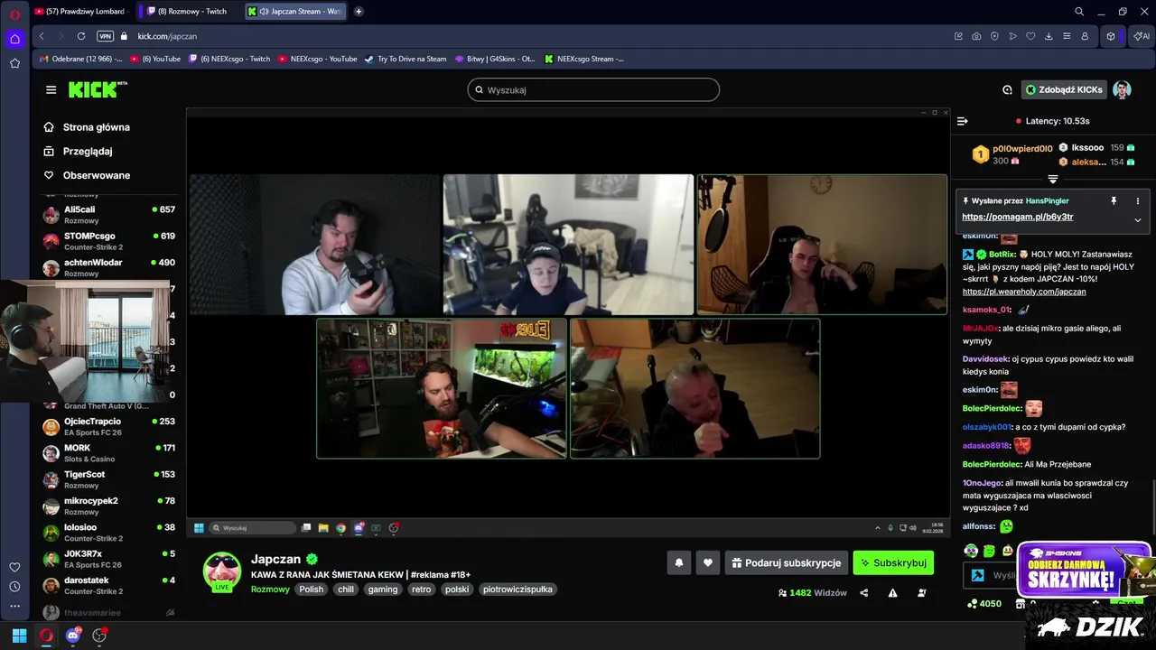Unpin message using pin icon
1156x650 pixels.
1114,200
